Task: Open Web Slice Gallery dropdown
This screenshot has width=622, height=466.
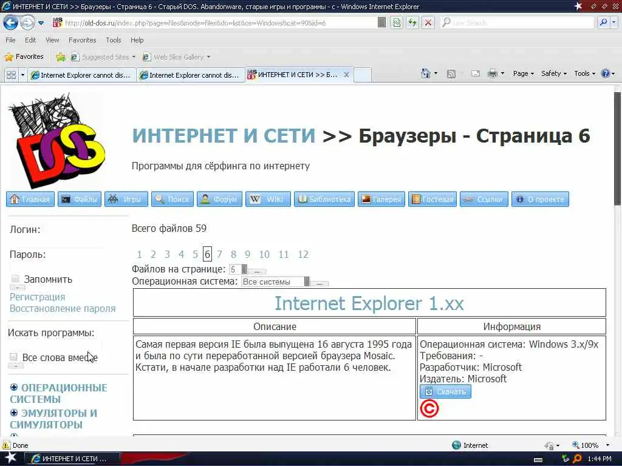Action: pos(177,57)
